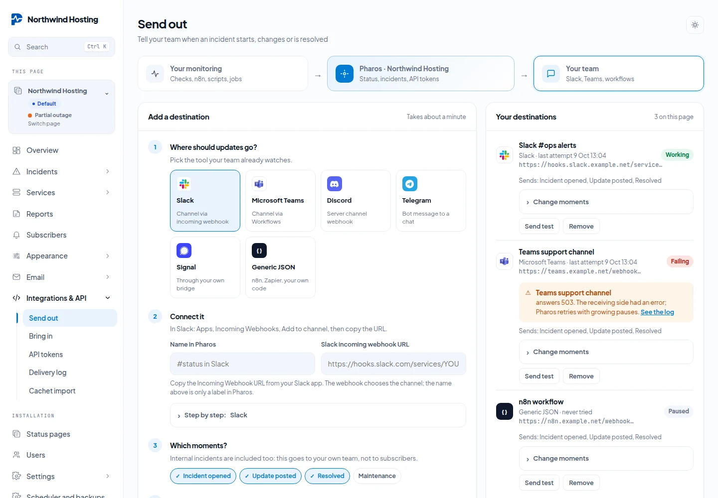
Task: Click the Status pages icon
Action: tap(16, 434)
